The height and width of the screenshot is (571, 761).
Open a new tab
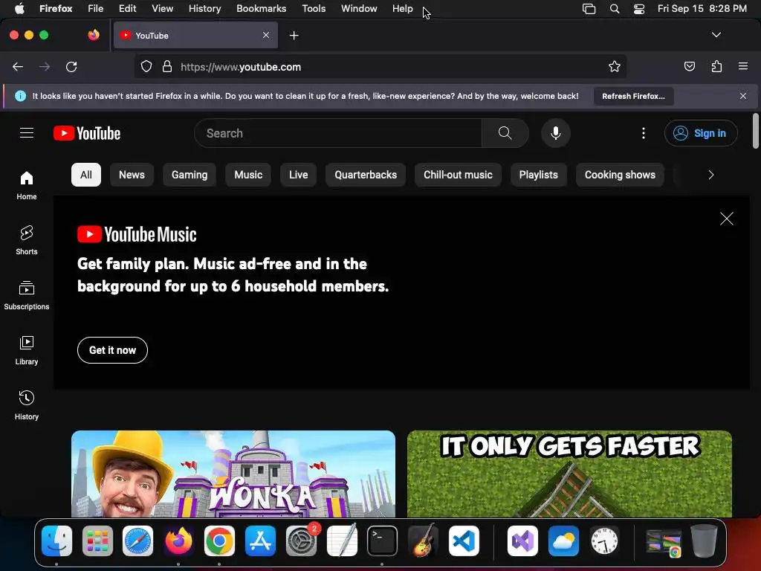[294, 36]
